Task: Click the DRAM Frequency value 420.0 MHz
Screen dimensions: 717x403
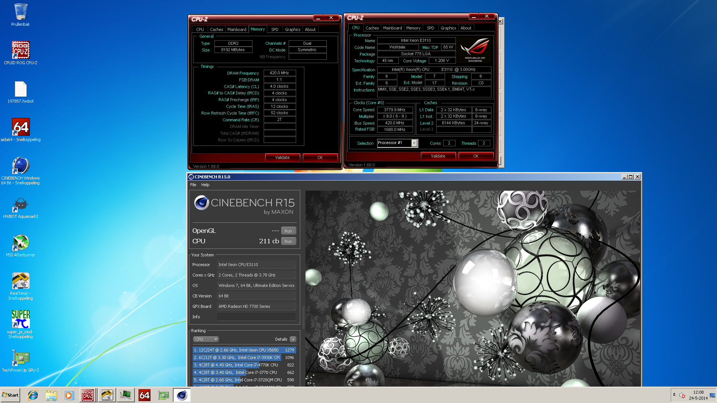Action: click(x=280, y=73)
